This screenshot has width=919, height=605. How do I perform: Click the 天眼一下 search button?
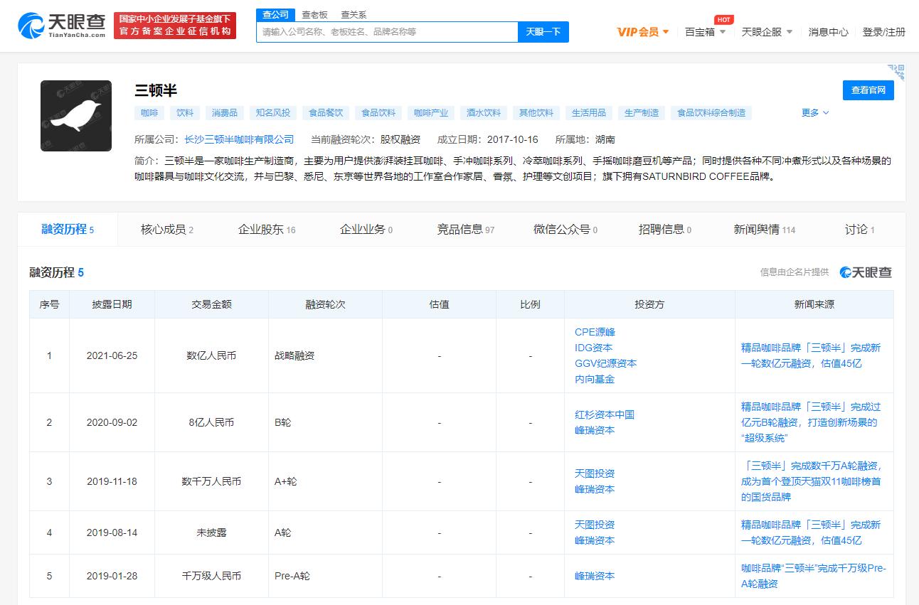pyautogui.click(x=543, y=32)
